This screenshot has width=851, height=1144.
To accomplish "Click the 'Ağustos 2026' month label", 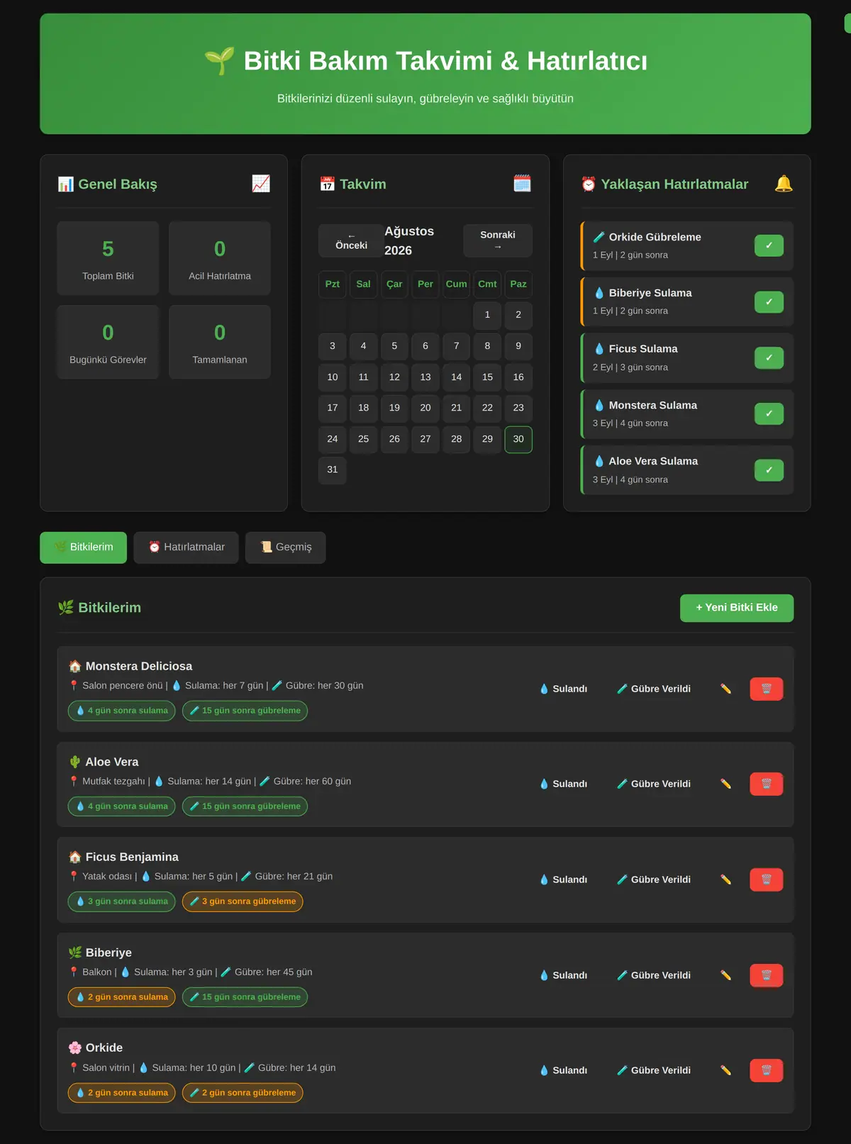I will (409, 241).
